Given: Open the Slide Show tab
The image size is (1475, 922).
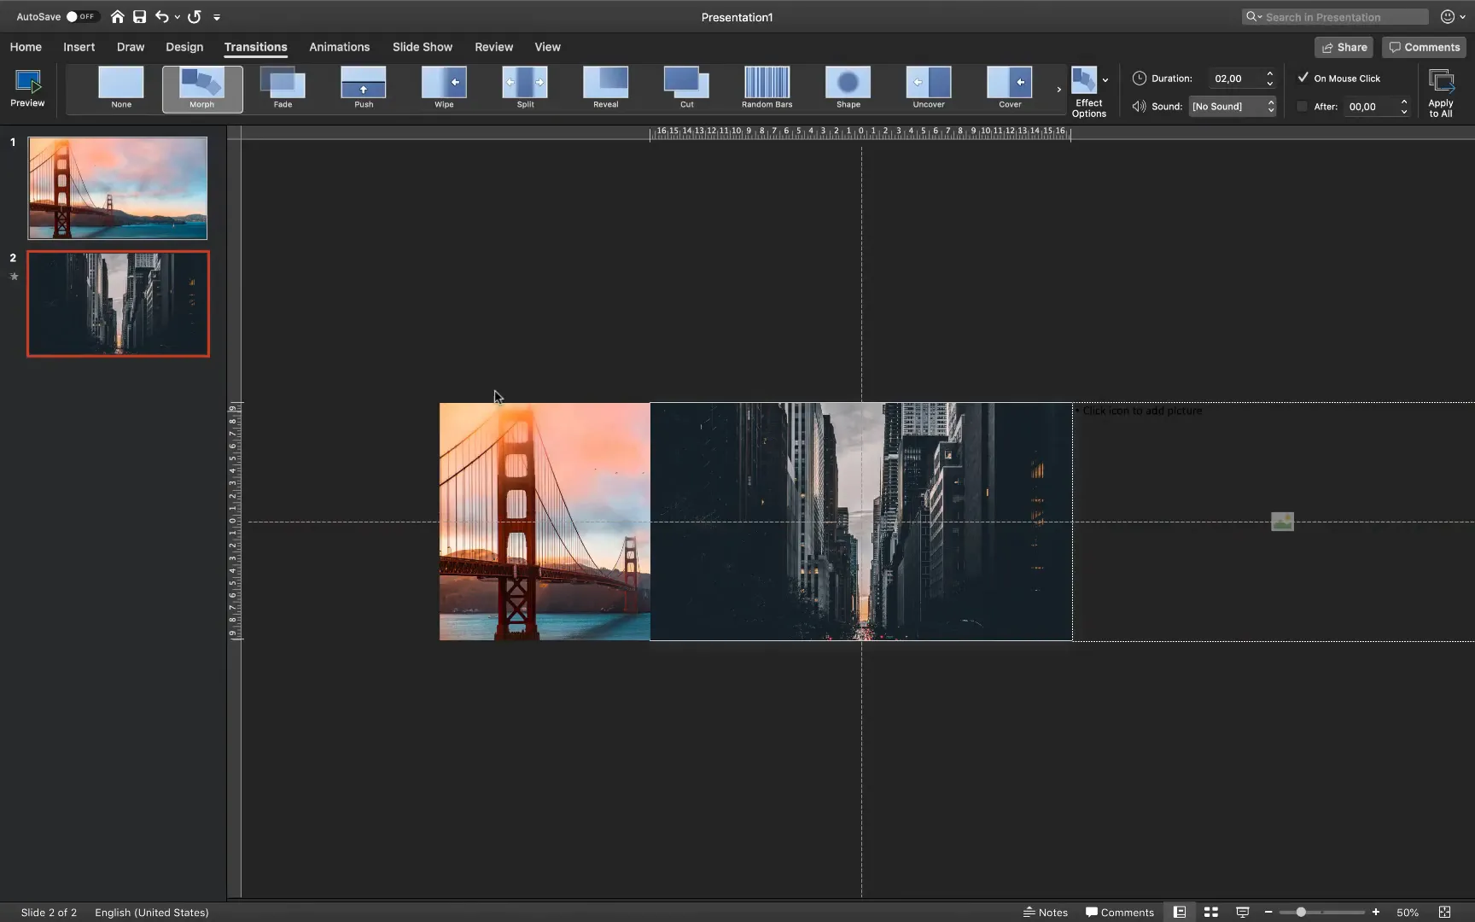Looking at the screenshot, I should pos(423,47).
